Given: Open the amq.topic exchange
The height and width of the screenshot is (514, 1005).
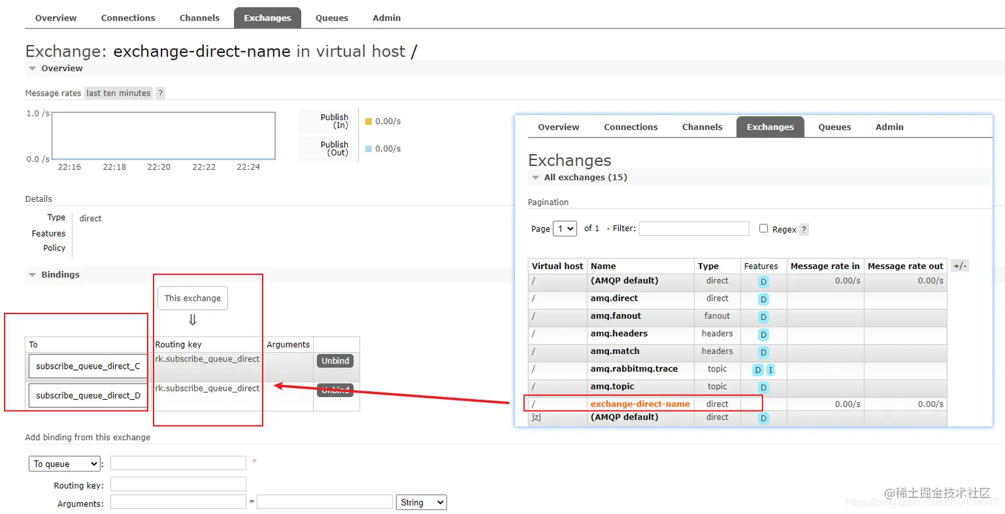Looking at the screenshot, I should (x=612, y=386).
